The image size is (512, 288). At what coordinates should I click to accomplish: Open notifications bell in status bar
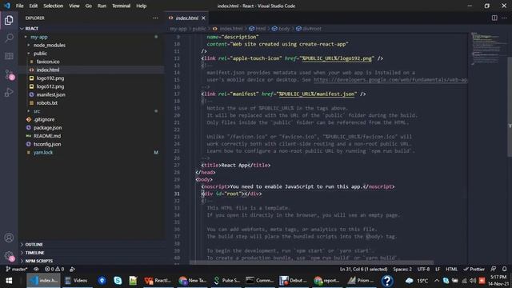pos(504,269)
